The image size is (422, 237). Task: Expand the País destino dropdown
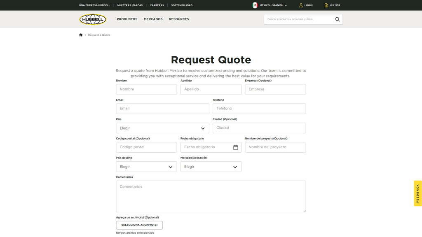pyautogui.click(x=146, y=167)
